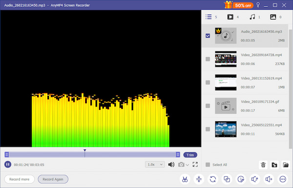Viewport: 293px width, 188px height.
Task: Open the audio extractor share tool
Action: click(255, 179)
